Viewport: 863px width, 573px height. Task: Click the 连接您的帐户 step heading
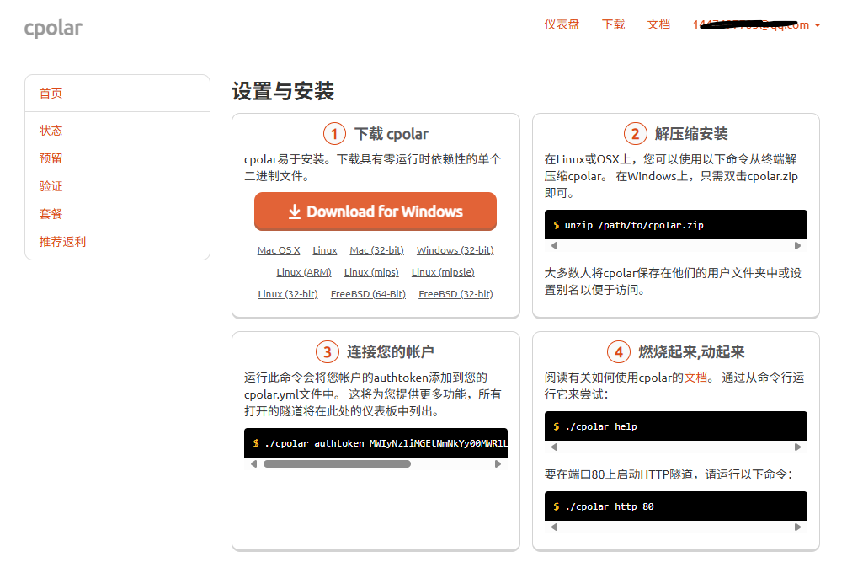click(x=390, y=351)
